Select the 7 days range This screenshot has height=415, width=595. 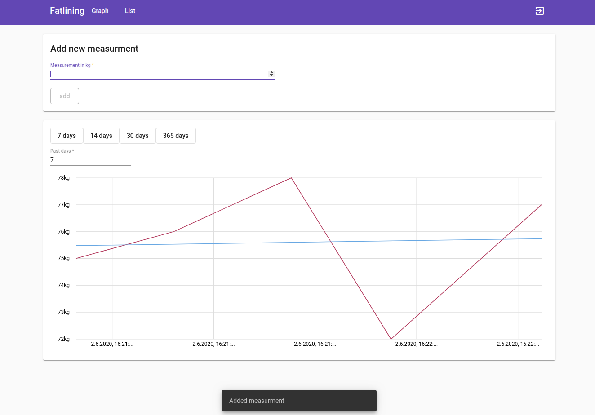(x=67, y=136)
